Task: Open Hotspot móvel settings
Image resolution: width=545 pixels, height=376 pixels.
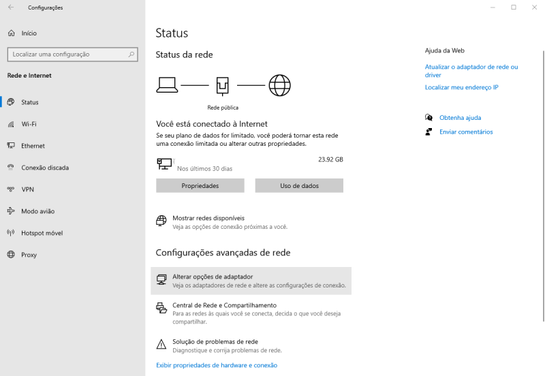Action: (73, 233)
